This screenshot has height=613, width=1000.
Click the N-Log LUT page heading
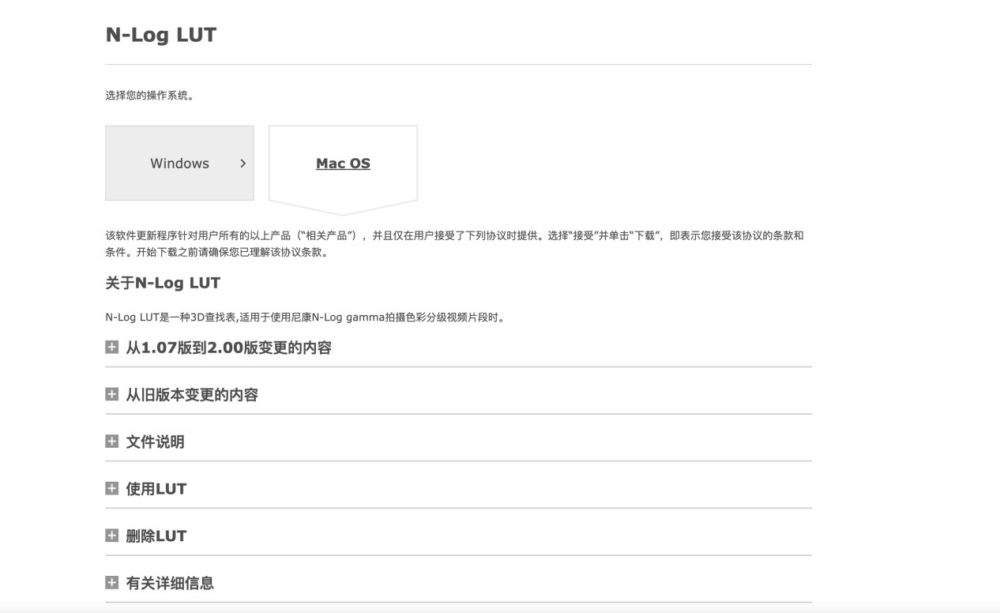161,35
